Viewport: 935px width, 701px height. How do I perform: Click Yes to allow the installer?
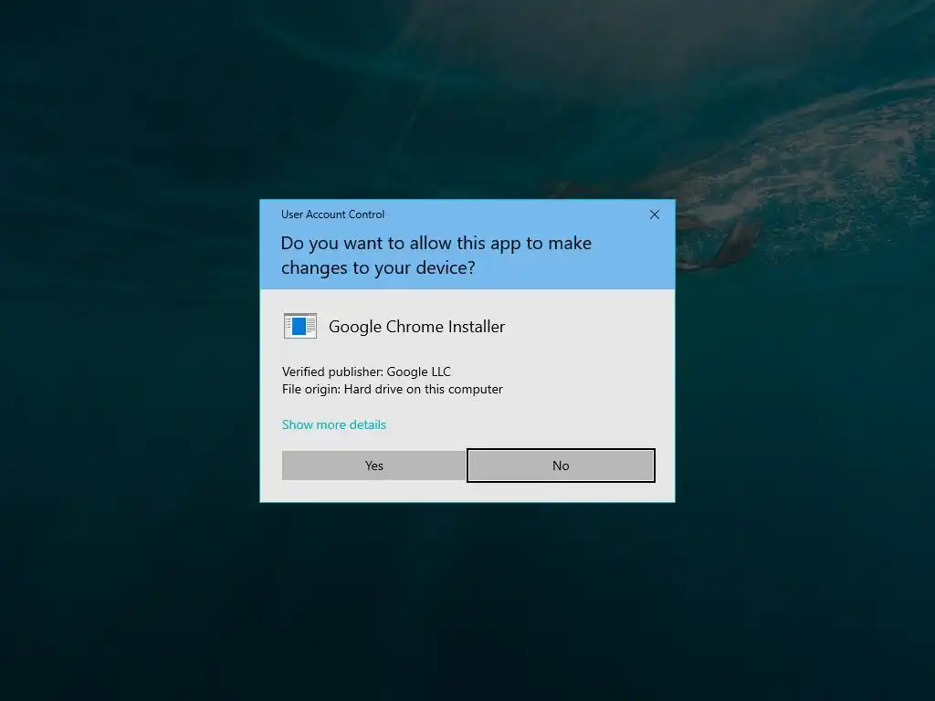point(373,466)
